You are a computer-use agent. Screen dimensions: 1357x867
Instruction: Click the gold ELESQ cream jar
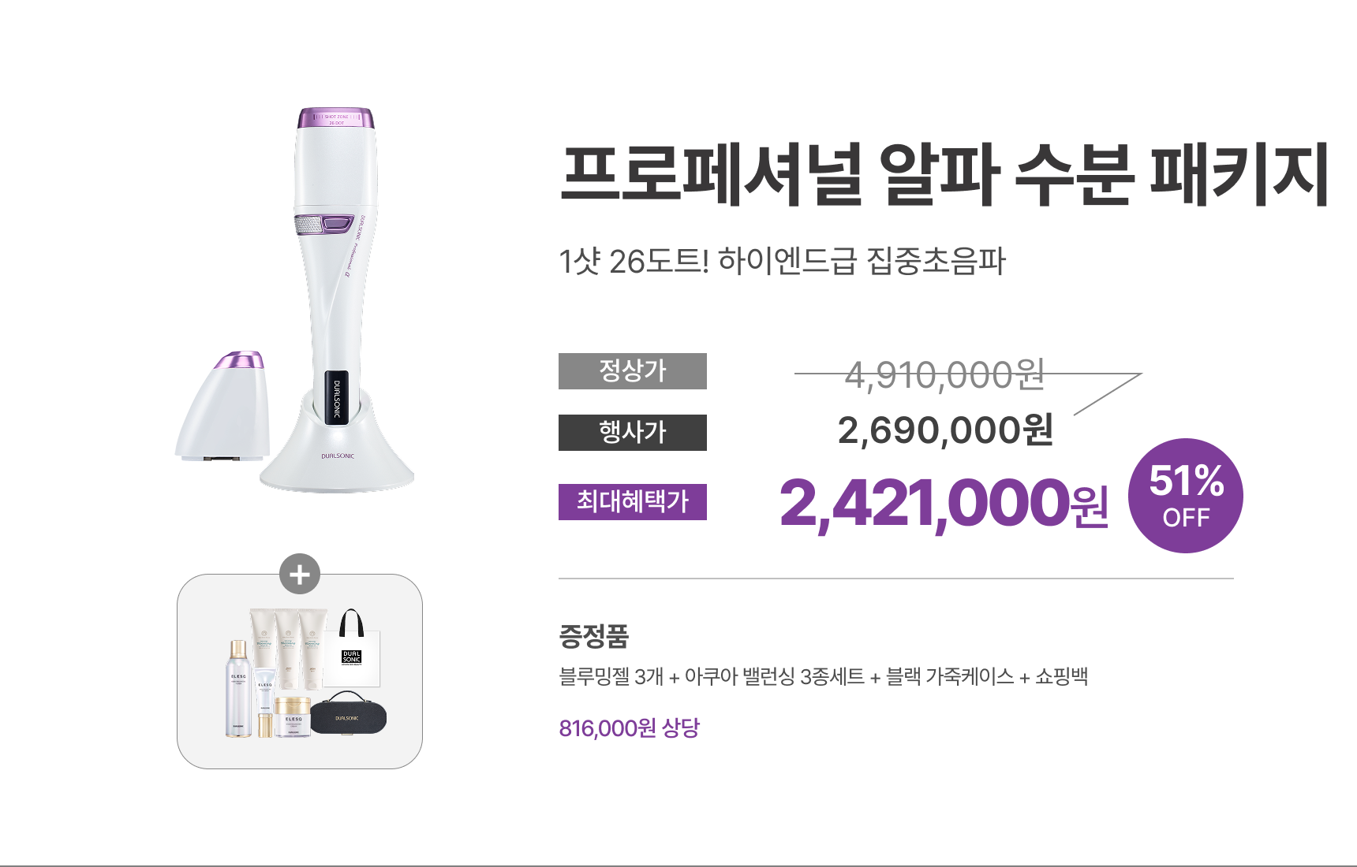pyautogui.click(x=293, y=716)
